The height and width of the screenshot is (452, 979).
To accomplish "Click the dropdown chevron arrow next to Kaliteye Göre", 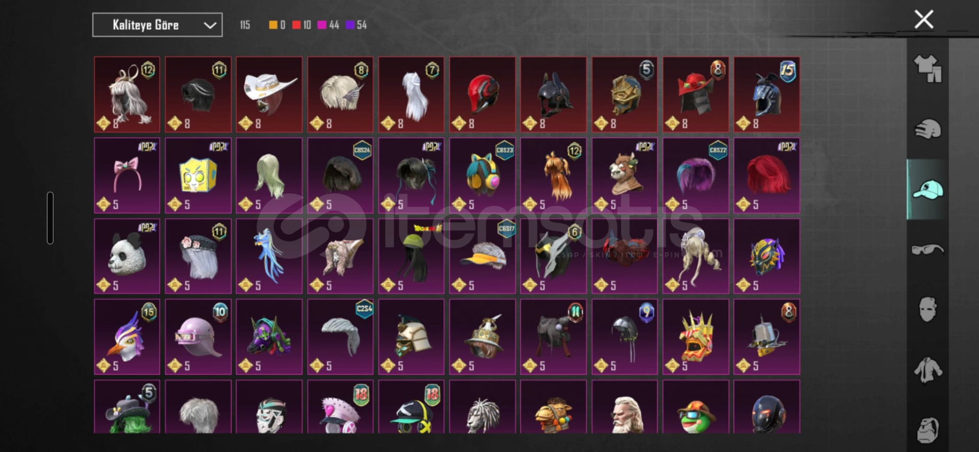I will coord(210,26).
